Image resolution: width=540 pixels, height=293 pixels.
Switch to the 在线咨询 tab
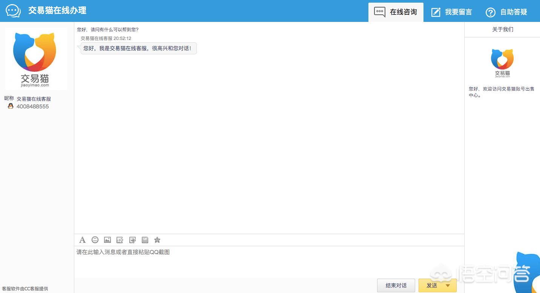click(x=396, y=12)
